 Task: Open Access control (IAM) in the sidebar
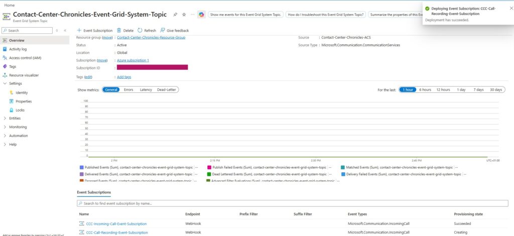tap(25, 58)
